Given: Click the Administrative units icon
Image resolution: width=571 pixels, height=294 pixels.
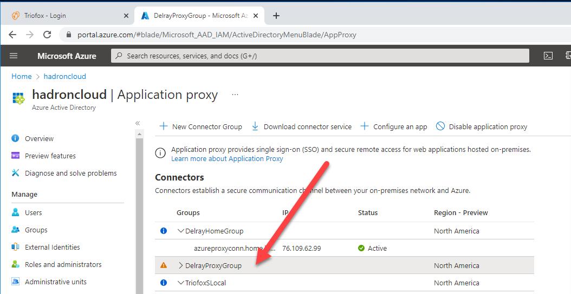Looking at the screenshot, I should 15,281.
